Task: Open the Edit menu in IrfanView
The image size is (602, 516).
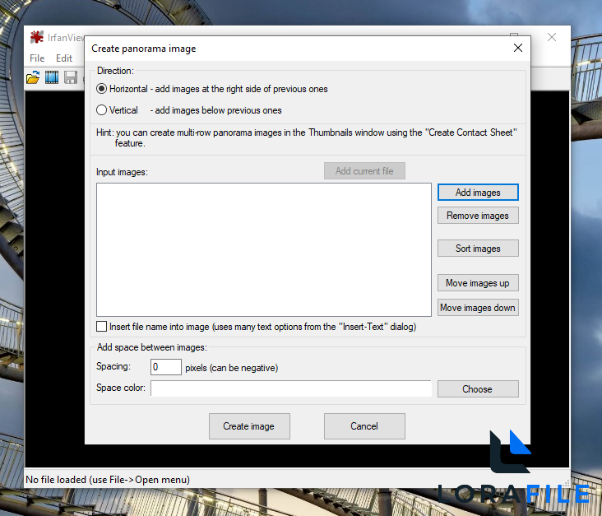Action: (x=64, y=58)
